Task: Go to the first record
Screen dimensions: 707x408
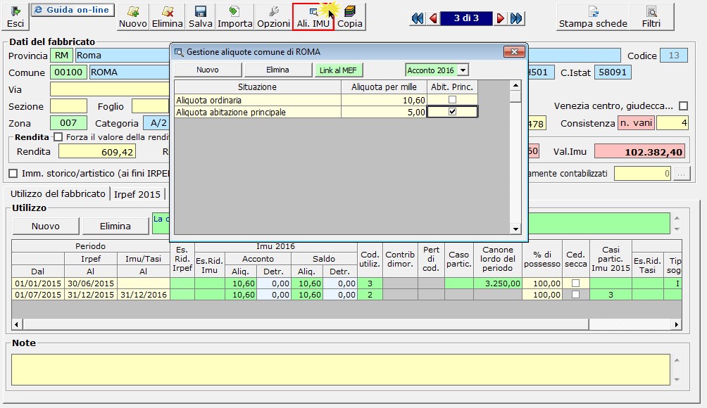Action: pyautogui.click(x=418, y=18)
